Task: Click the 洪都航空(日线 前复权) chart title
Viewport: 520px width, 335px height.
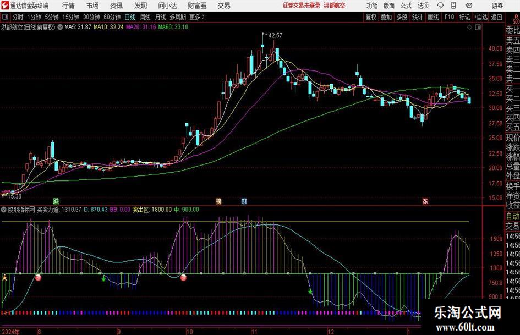Action: 28,27
